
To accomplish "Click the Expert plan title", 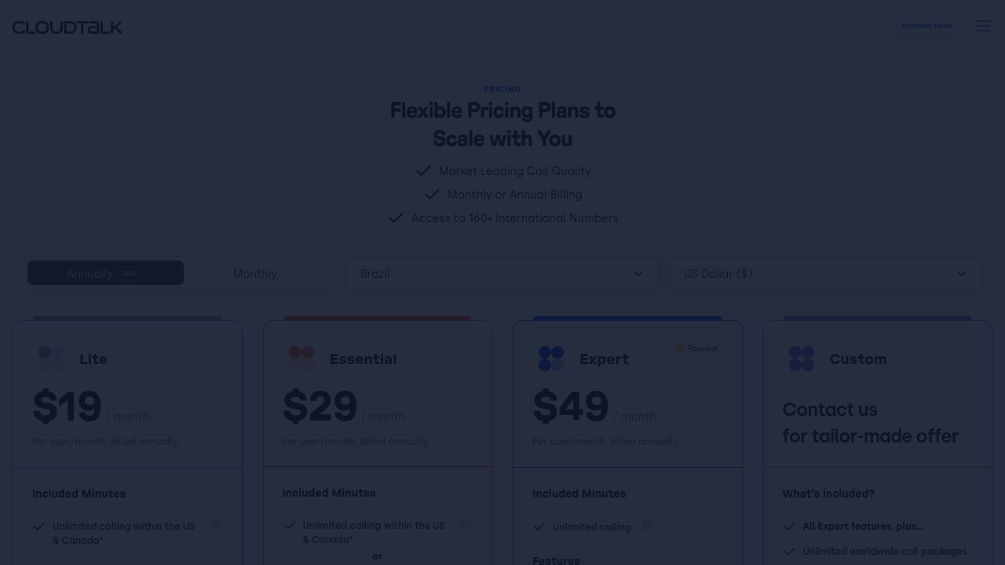I will (x=604, y=359).
